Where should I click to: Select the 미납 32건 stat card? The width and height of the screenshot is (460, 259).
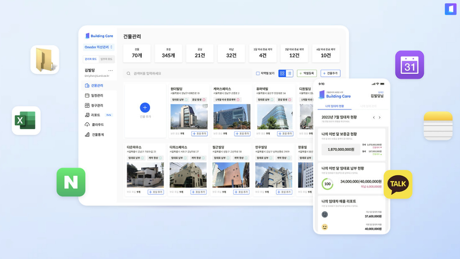[231, 53]
